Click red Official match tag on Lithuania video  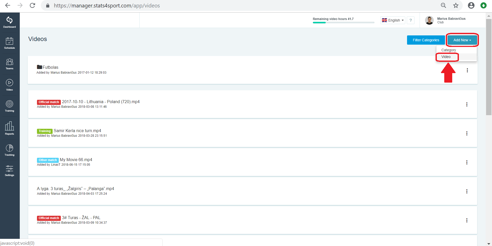49,102
